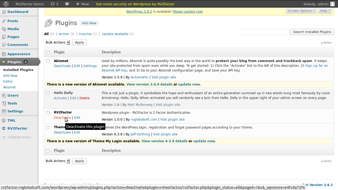Screen dimensions: 338x190
Task: Open plugin Editor submenu item
Action: 8,81
